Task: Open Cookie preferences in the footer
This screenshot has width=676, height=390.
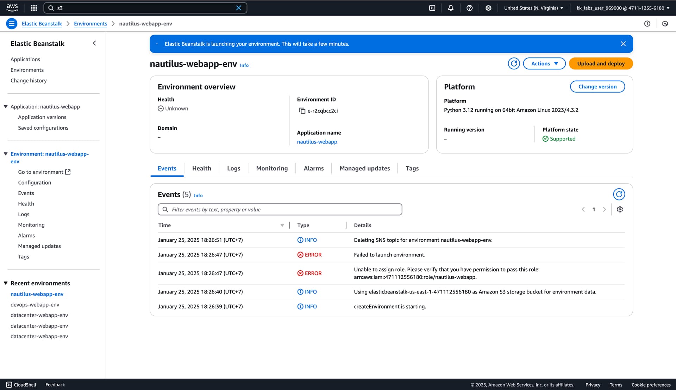Action: 651,385
